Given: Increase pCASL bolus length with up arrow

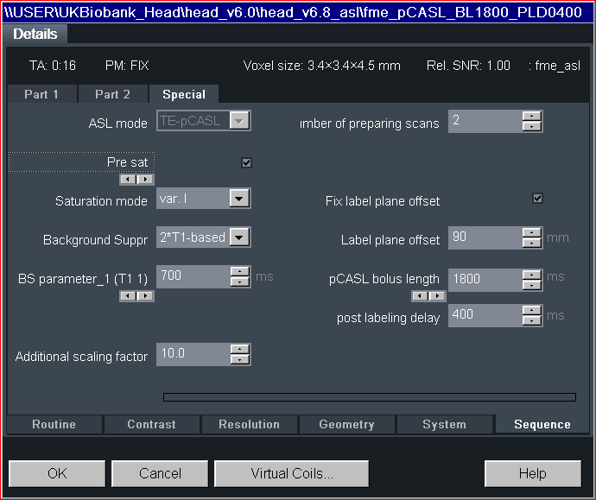Looking at the screenshot, I should [x=532, y=274].
